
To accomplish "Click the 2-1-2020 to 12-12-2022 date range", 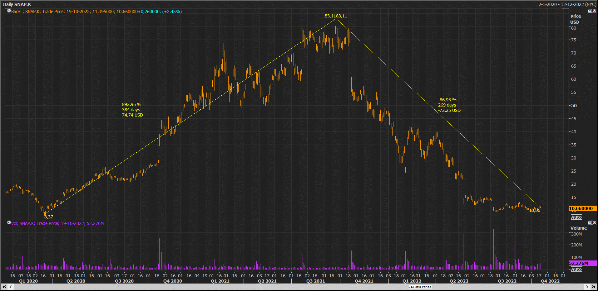I will [x=567, y=4].
